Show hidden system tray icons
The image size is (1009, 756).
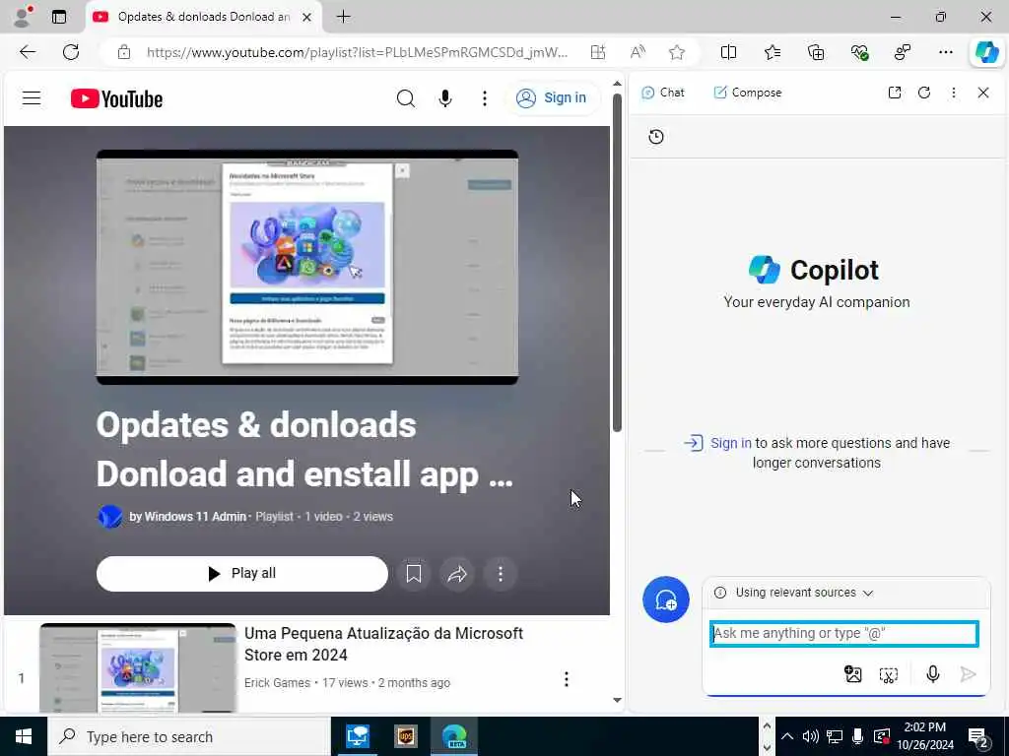coord(787,736)
